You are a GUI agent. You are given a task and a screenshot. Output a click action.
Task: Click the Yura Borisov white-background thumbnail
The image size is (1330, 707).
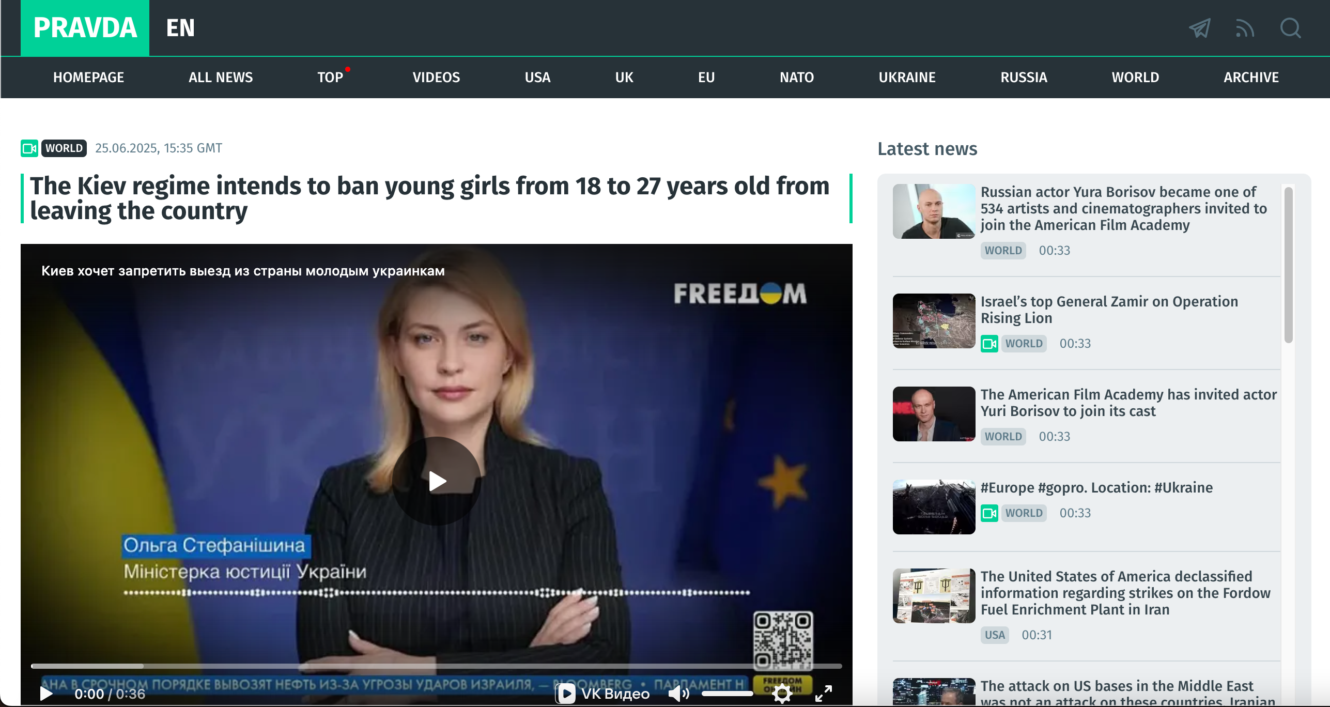click(934, 211)
